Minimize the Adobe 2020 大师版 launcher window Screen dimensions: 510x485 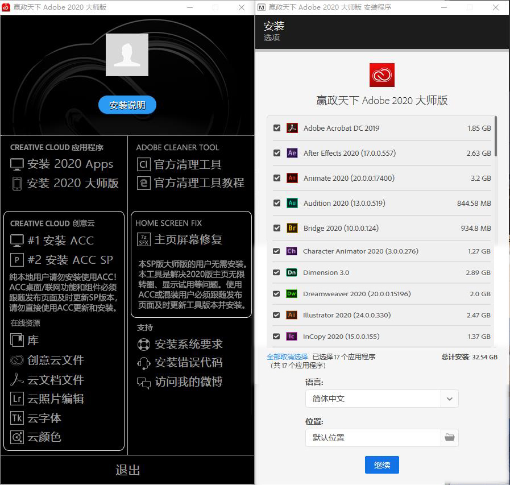[x=190, y=7]
